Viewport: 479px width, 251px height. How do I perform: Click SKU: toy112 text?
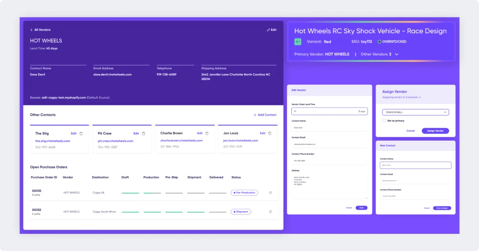click(x=361, y=41)
